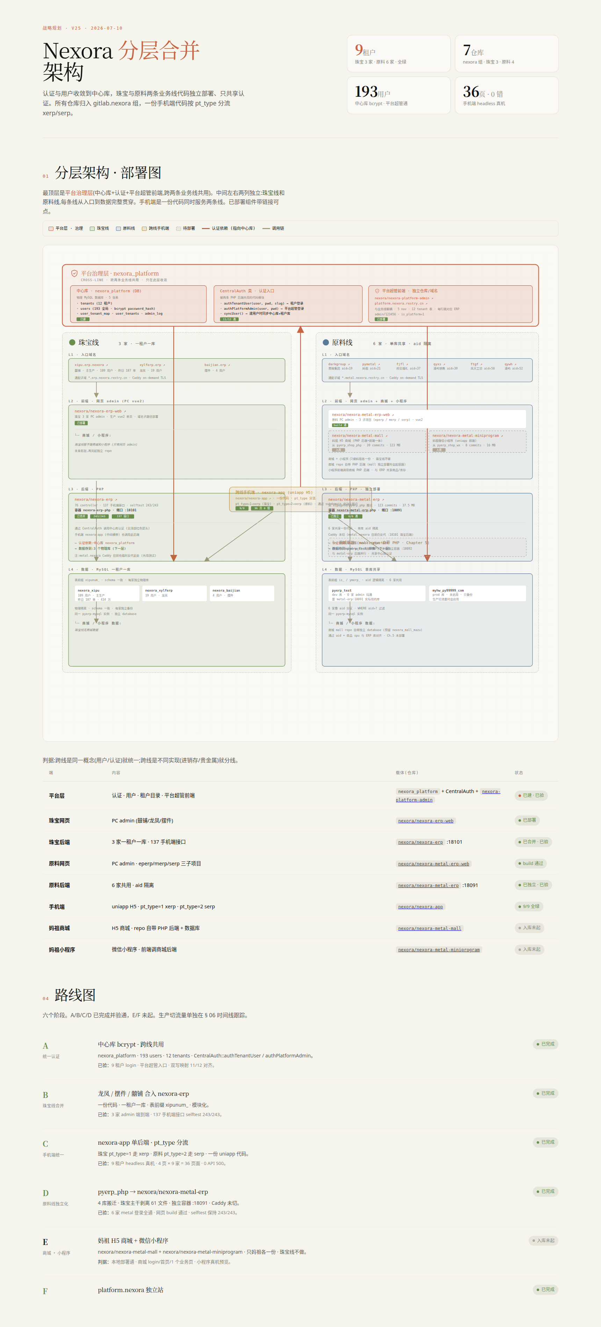
Task: Click 已完成 badge for phase B 珠宝线合并
Action: tap(545, 1093)
